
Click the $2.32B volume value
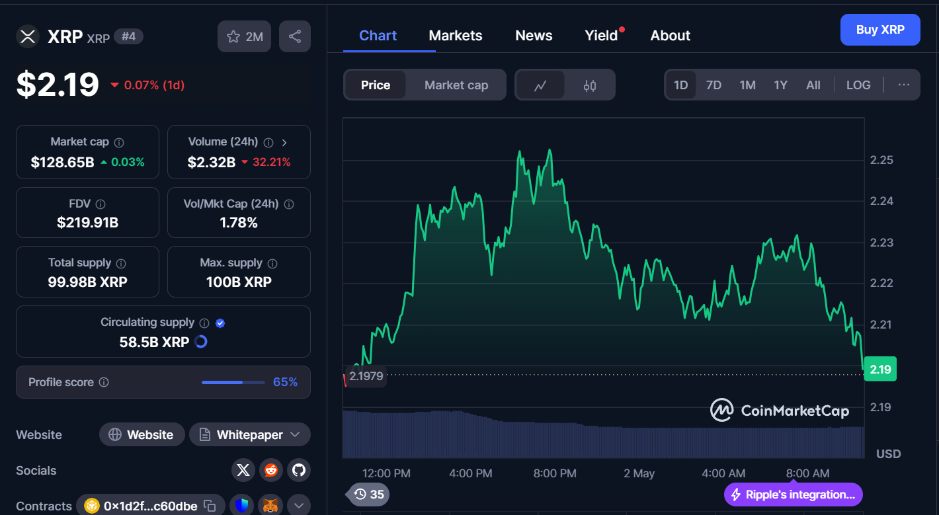click(x=212, y=162)
